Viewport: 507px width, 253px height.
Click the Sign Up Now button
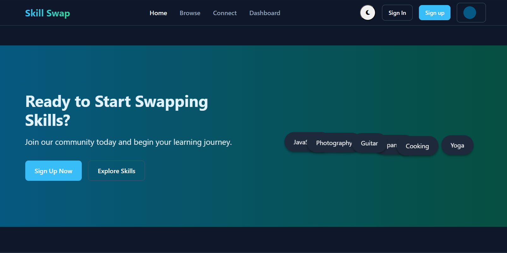(x=53, y=171)
